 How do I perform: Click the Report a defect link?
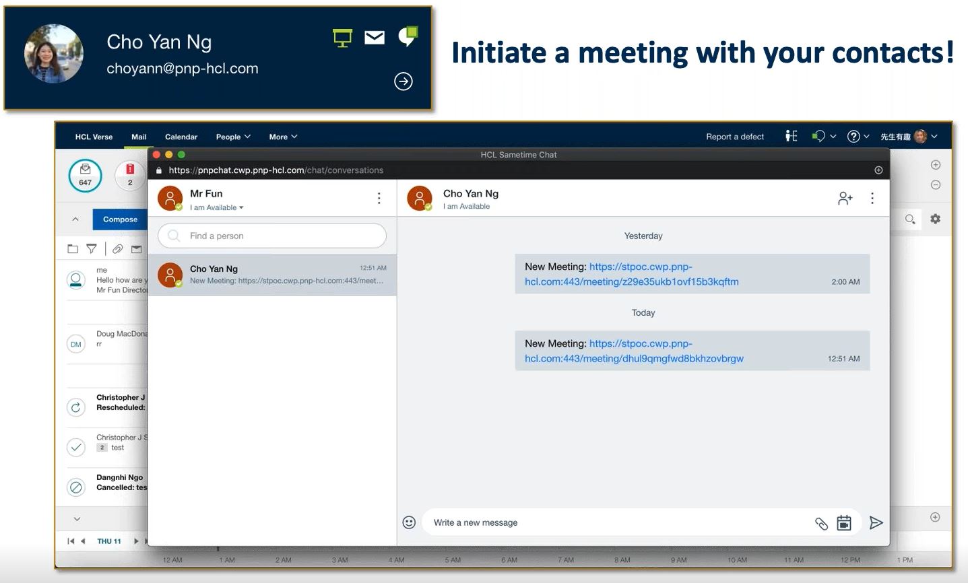coord(735,137)
